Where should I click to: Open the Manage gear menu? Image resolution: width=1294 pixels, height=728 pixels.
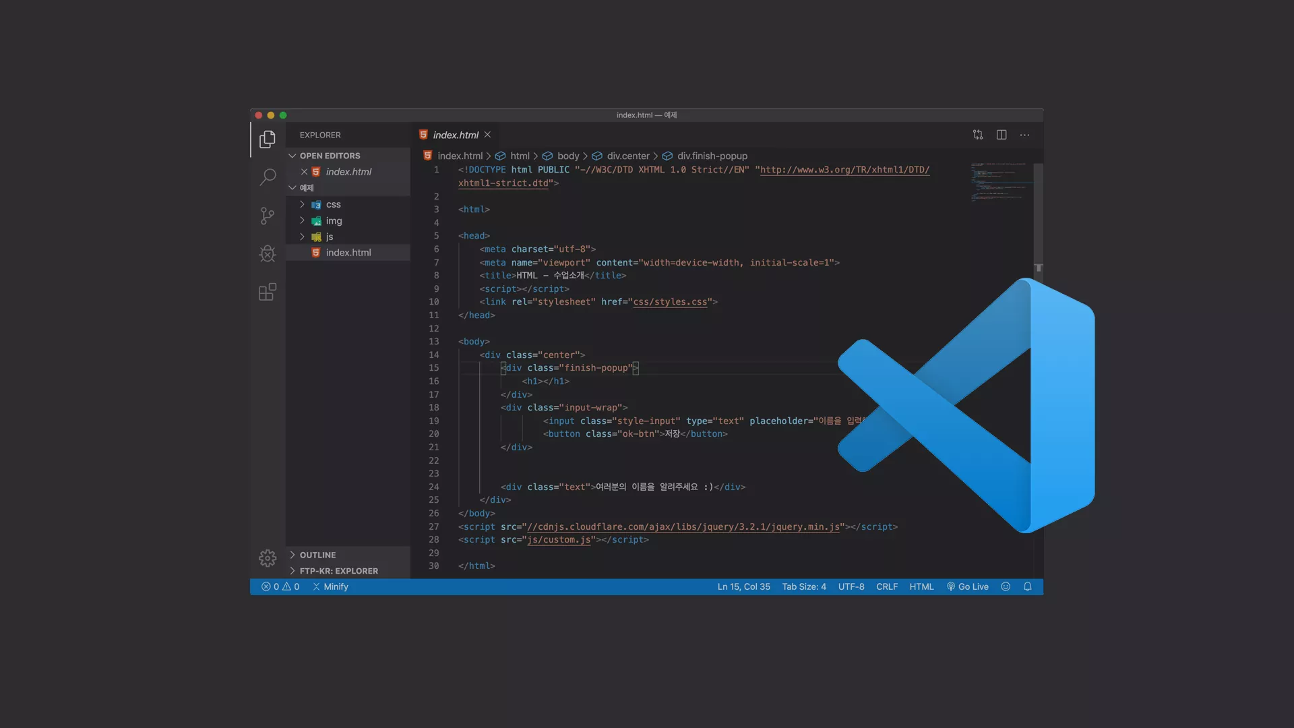coord(268,558)
